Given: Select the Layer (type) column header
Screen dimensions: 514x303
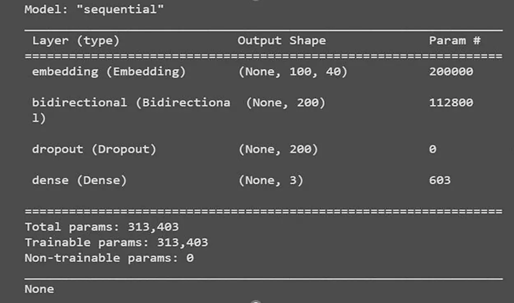Looking at the screenshot, I should click(x=76, y=41).
